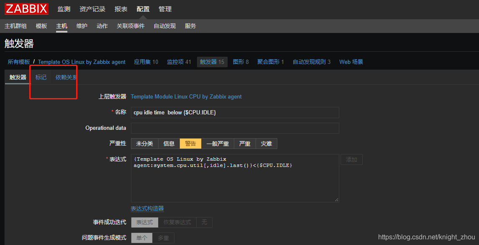
Task: Open 触发器 15 link
Action: point(212,62)
